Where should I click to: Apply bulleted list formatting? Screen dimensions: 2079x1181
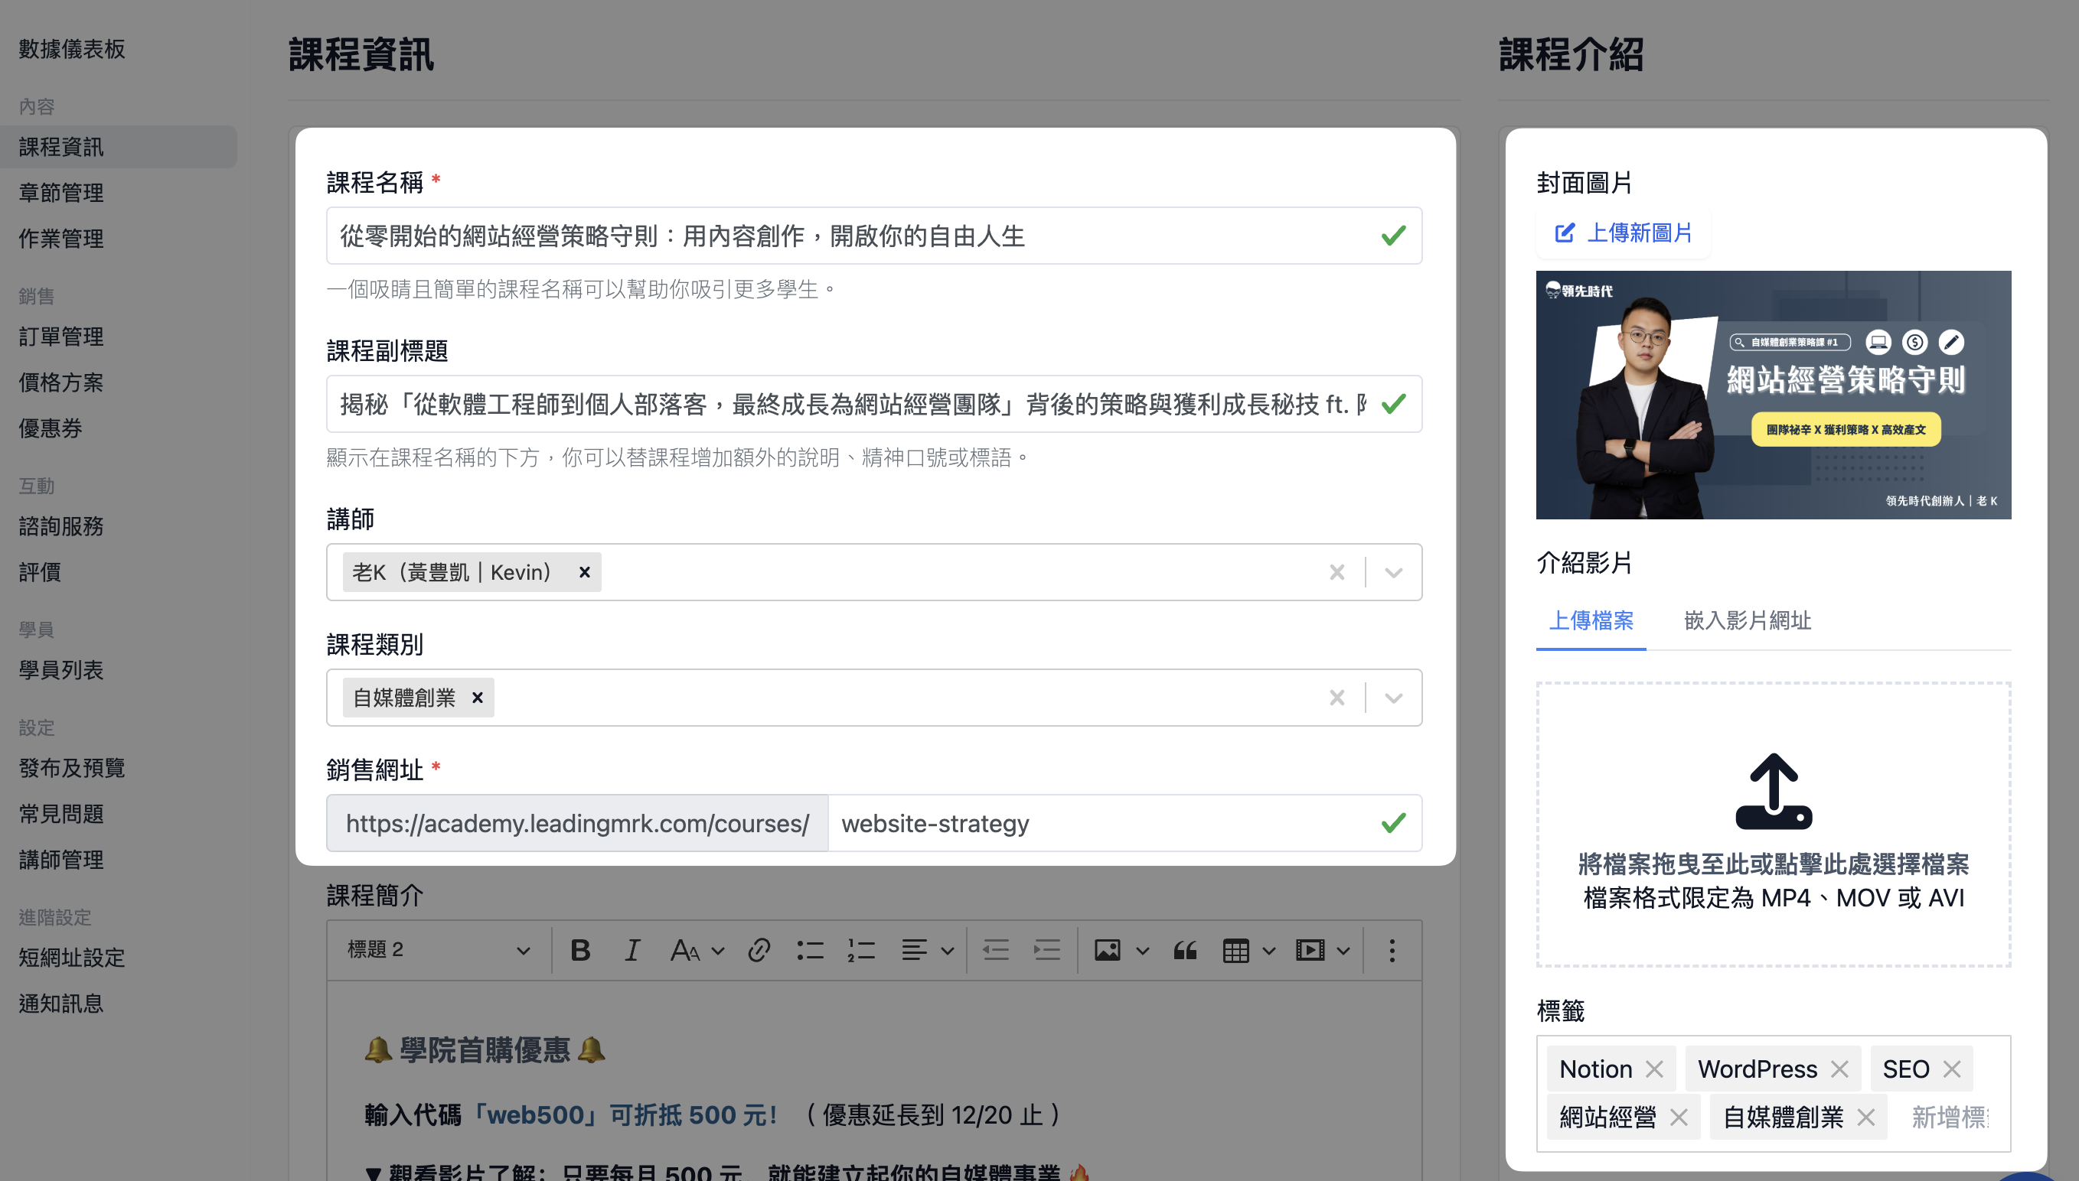tap(810, 950)
